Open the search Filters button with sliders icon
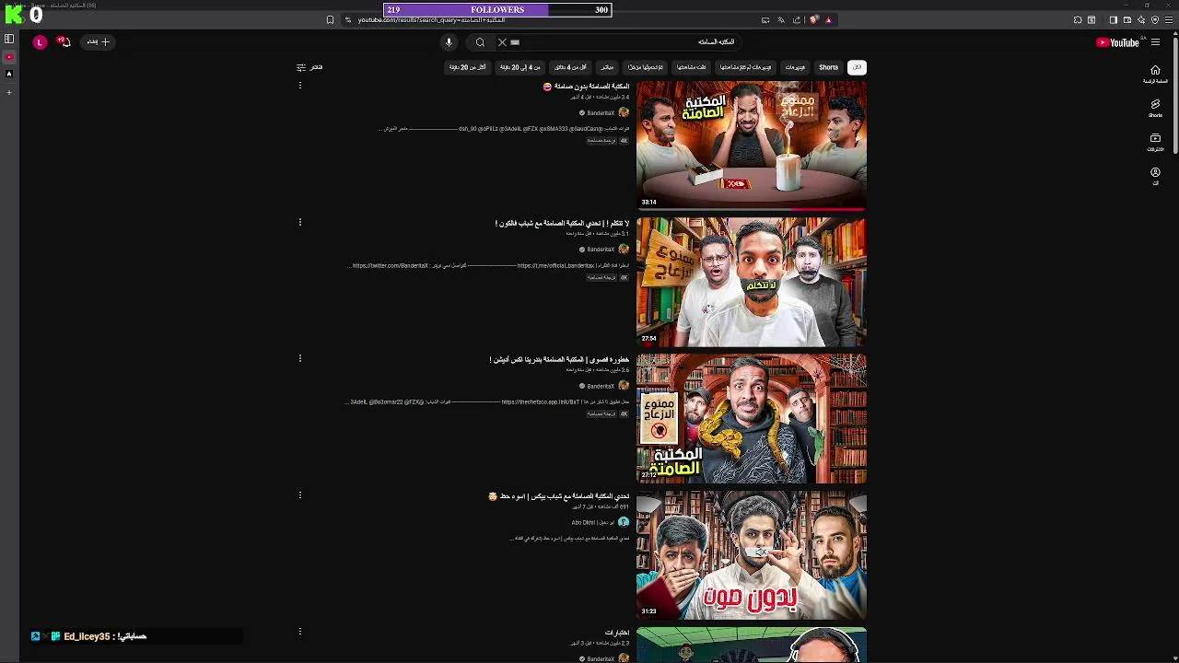 [309, 67]
